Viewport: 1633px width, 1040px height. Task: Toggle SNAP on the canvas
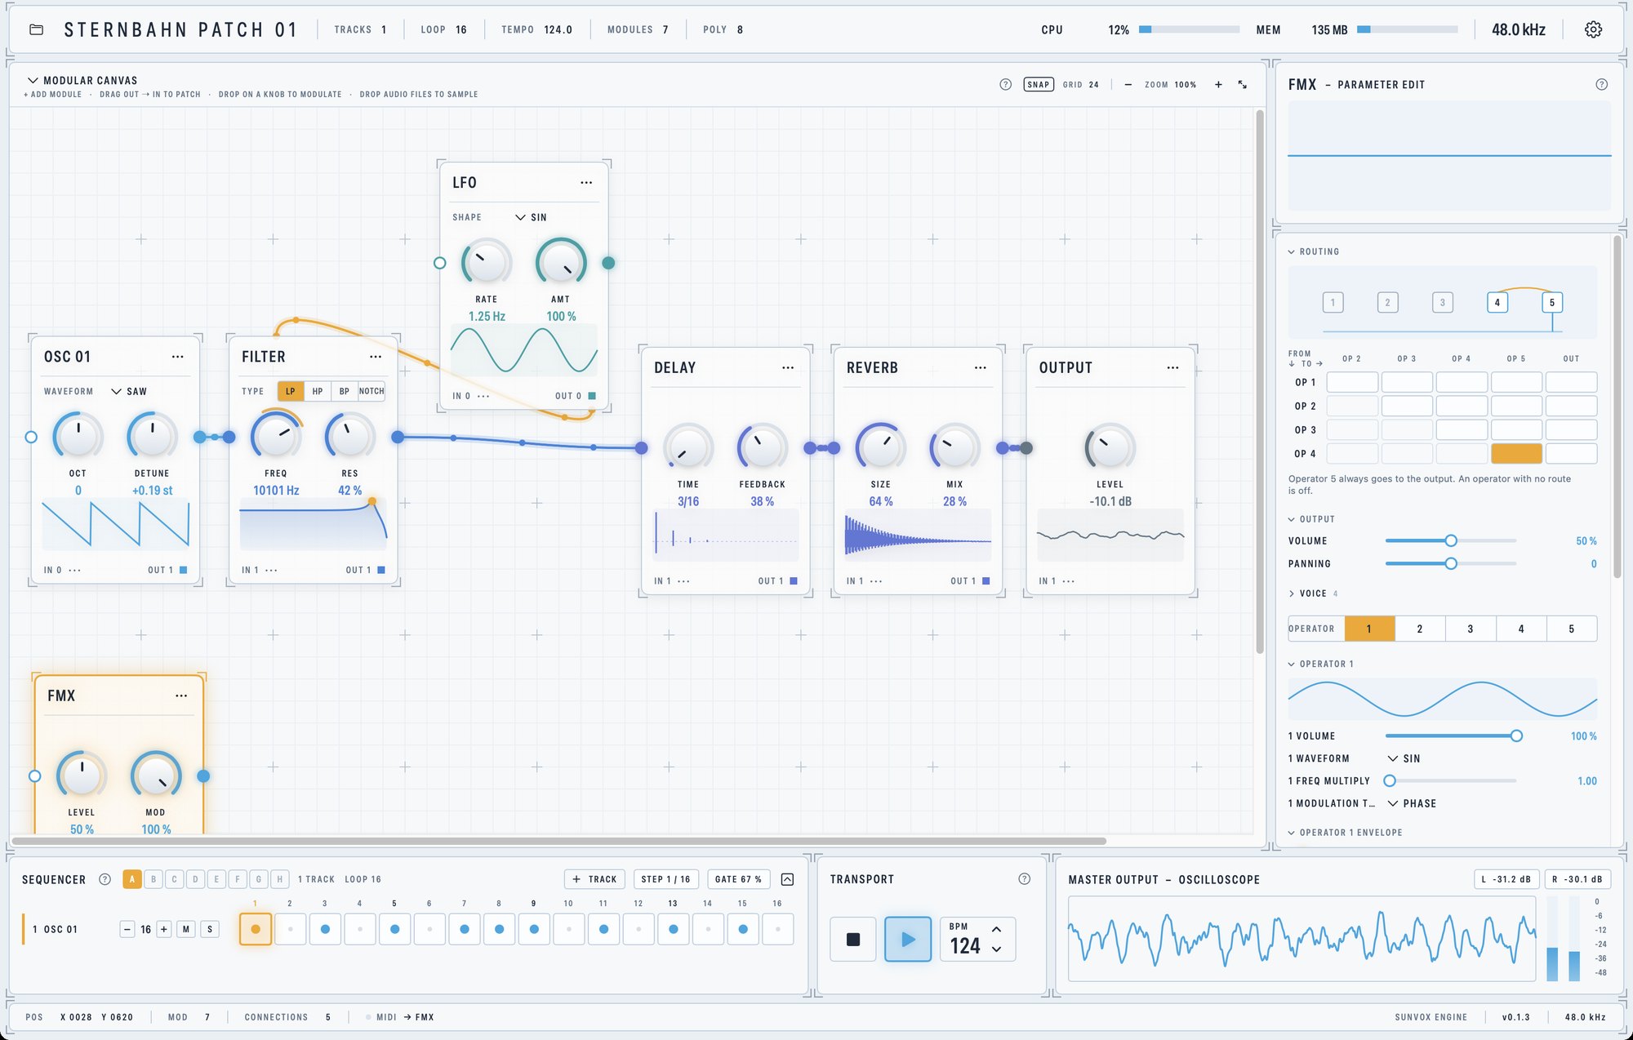[x=1038, y=84]
